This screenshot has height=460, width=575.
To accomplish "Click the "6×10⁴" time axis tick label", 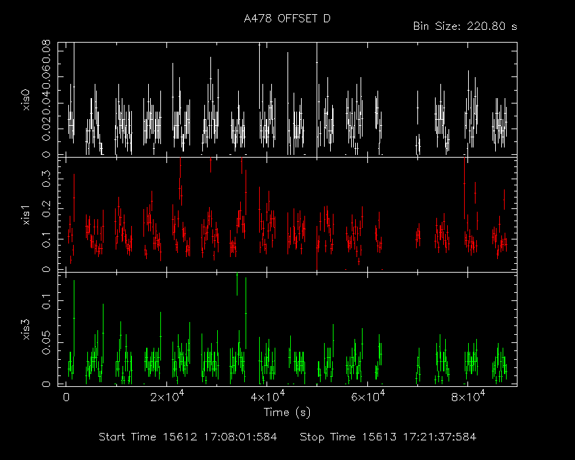I will tap(368, 396).
